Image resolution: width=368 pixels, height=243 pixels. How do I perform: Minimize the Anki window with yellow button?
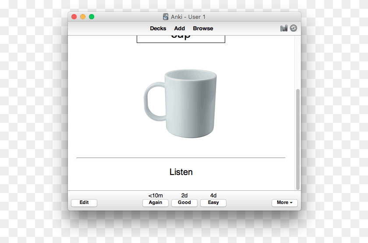83,17
